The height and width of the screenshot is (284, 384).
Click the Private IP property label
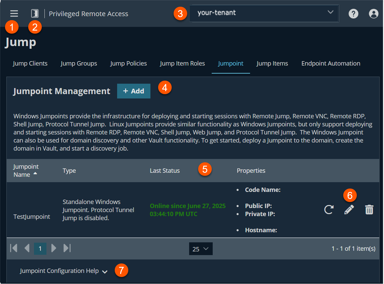pos(260,214)
